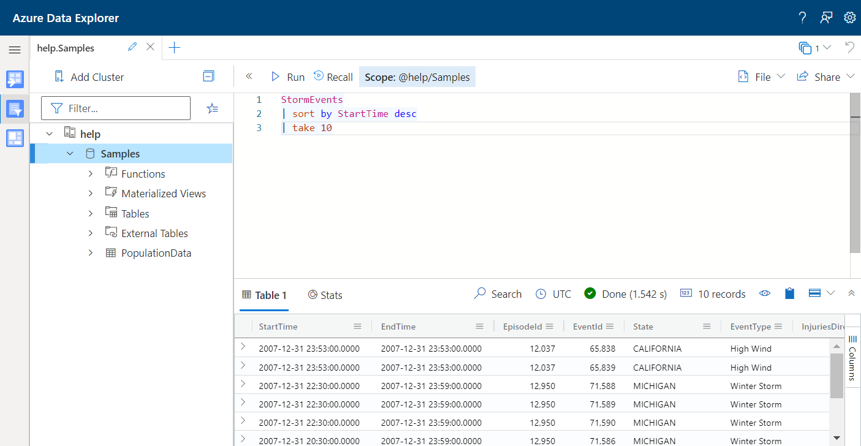861x446 pixels.
Task: Expand the Materialized Views folder
Action: pyautogui.click(x=91, y=194)
